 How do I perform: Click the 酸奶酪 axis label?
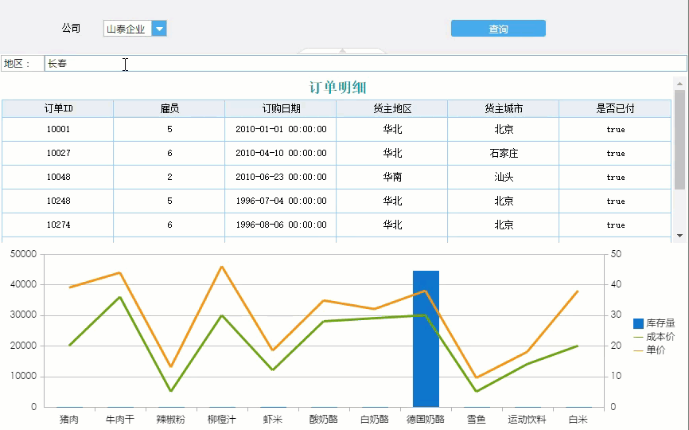[323, 420]
